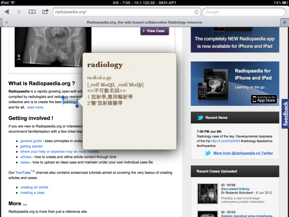Image resolution: width=289 pixels, height=217 pixels.
Task: Open the 'general guide' link
Action: click(31, 141)
